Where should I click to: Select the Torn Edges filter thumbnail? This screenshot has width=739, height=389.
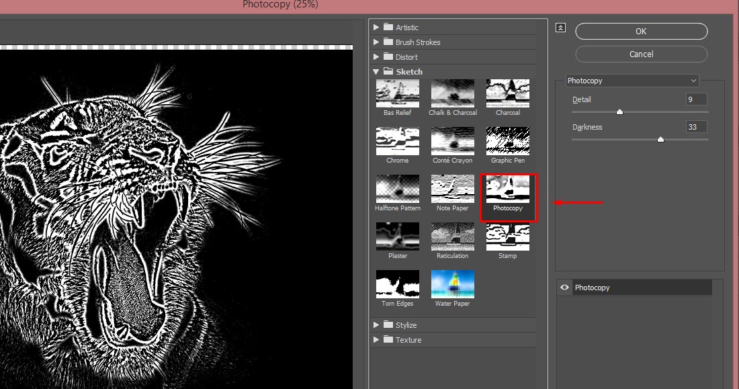(x=397, y=284)
